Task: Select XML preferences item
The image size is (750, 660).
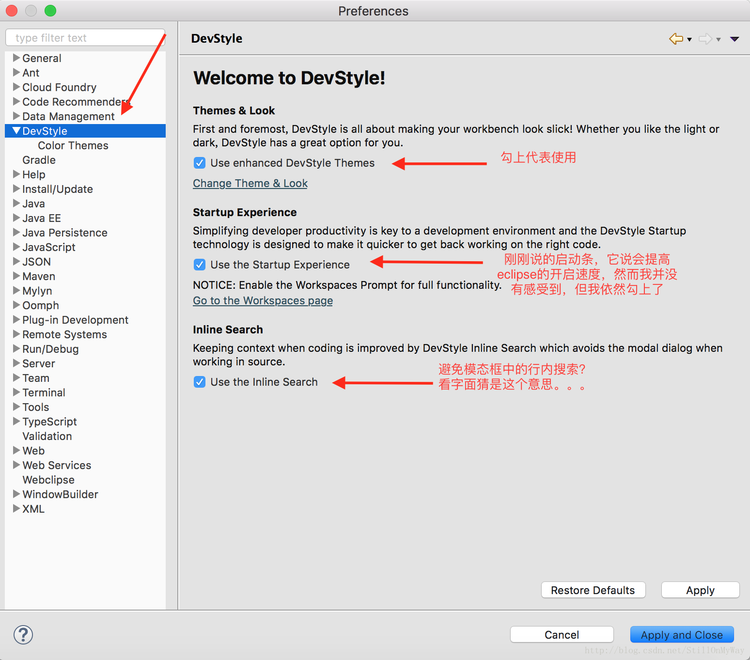Action: pyautogui.click(x=33, y=509)
